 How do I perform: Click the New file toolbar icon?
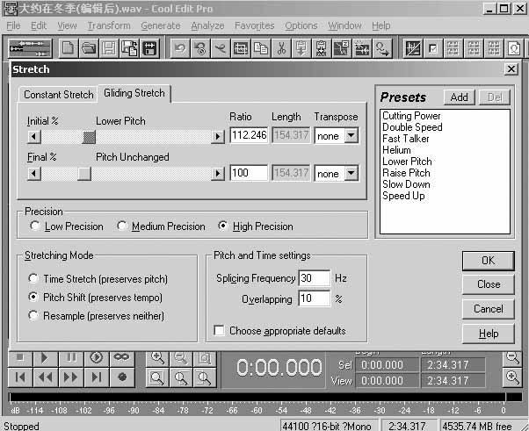68,48
